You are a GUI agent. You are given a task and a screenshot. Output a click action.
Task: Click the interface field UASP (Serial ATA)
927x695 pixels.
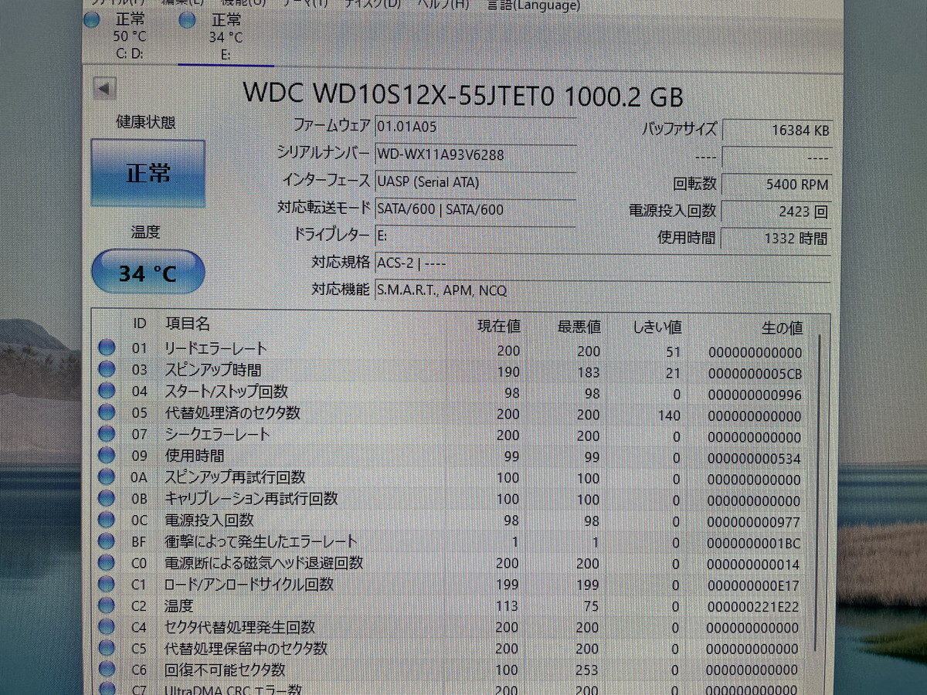point(475,182)
